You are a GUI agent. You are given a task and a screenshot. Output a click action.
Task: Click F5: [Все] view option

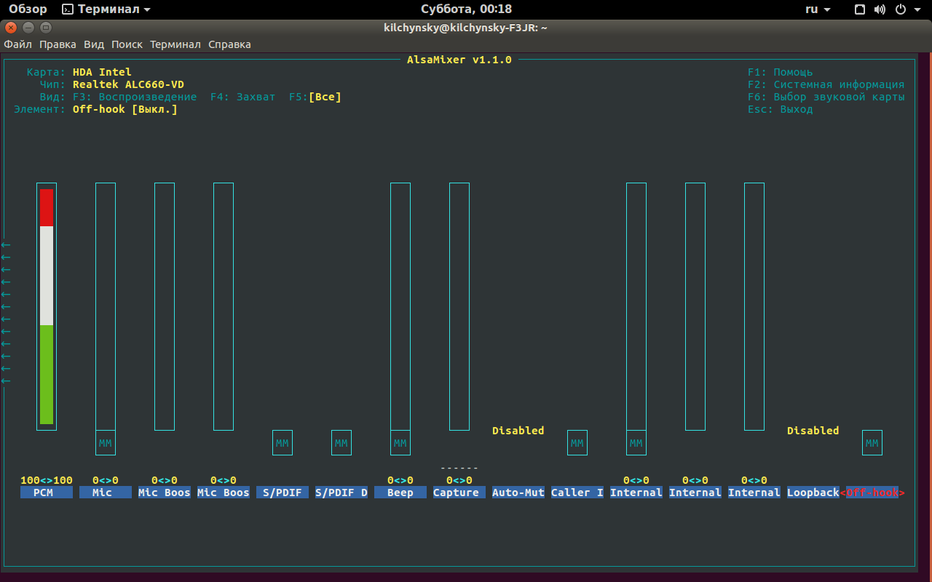coord(315,97)
